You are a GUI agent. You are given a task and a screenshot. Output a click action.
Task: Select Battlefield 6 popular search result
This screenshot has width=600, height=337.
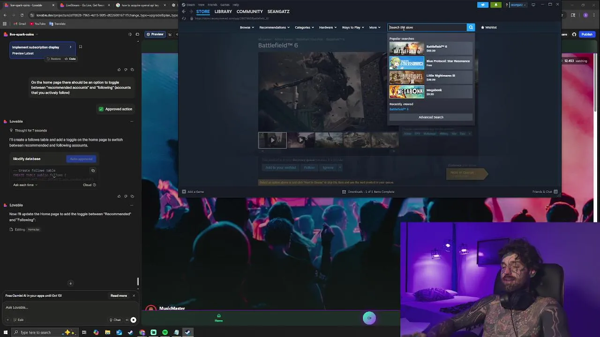[431, 48]
